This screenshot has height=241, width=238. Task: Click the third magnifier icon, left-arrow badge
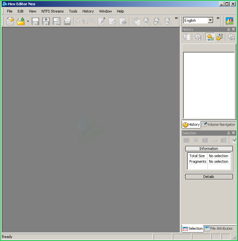pos(168,21)
